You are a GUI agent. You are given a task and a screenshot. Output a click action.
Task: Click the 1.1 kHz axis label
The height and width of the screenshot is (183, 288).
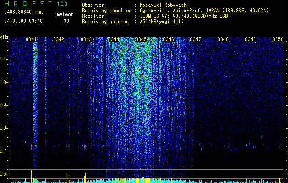4,59
